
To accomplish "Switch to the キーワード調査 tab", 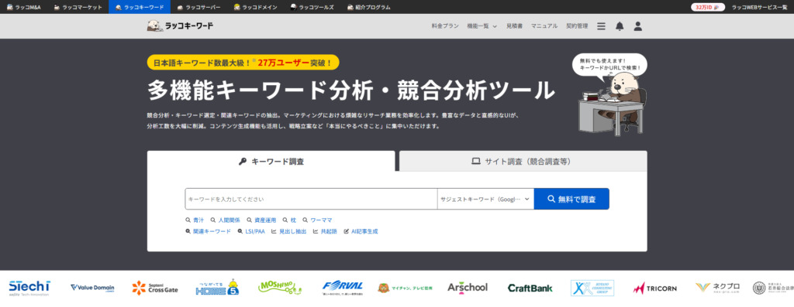I will 271,161.
